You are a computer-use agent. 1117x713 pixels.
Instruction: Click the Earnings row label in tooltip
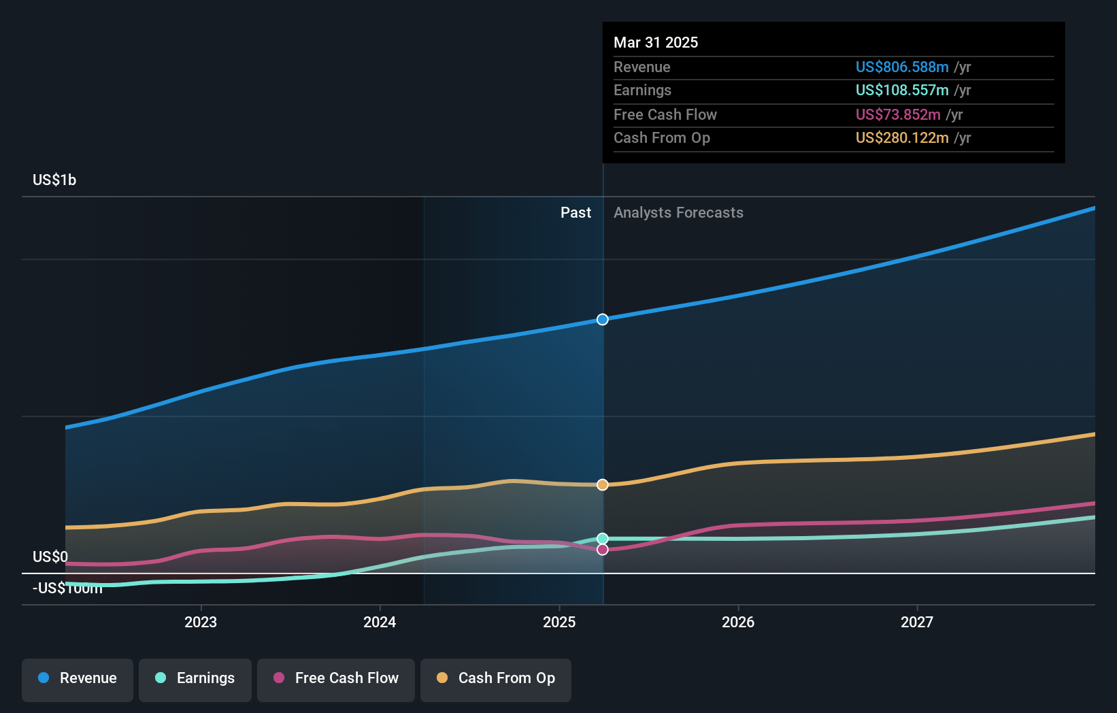pos(642,90)
